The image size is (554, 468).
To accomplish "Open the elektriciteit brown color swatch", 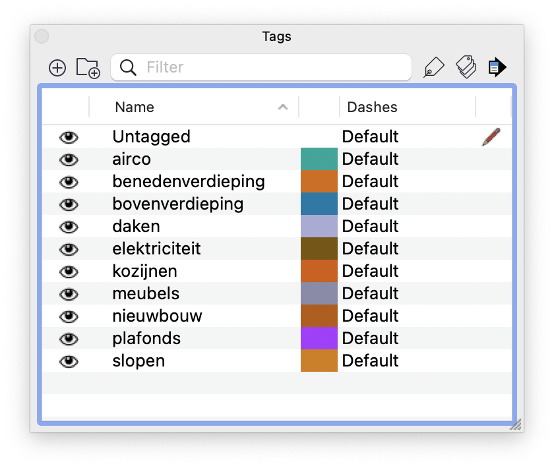I will (x=319, y=249).
